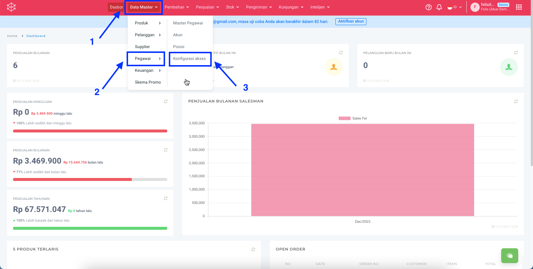Expand the Keuangan submenu

coord(147,70)
